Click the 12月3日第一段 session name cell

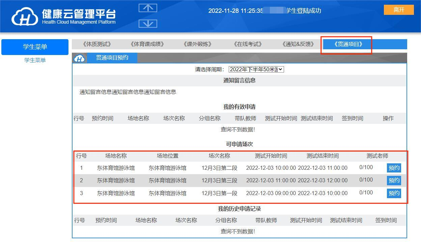(x=219, y=193)
